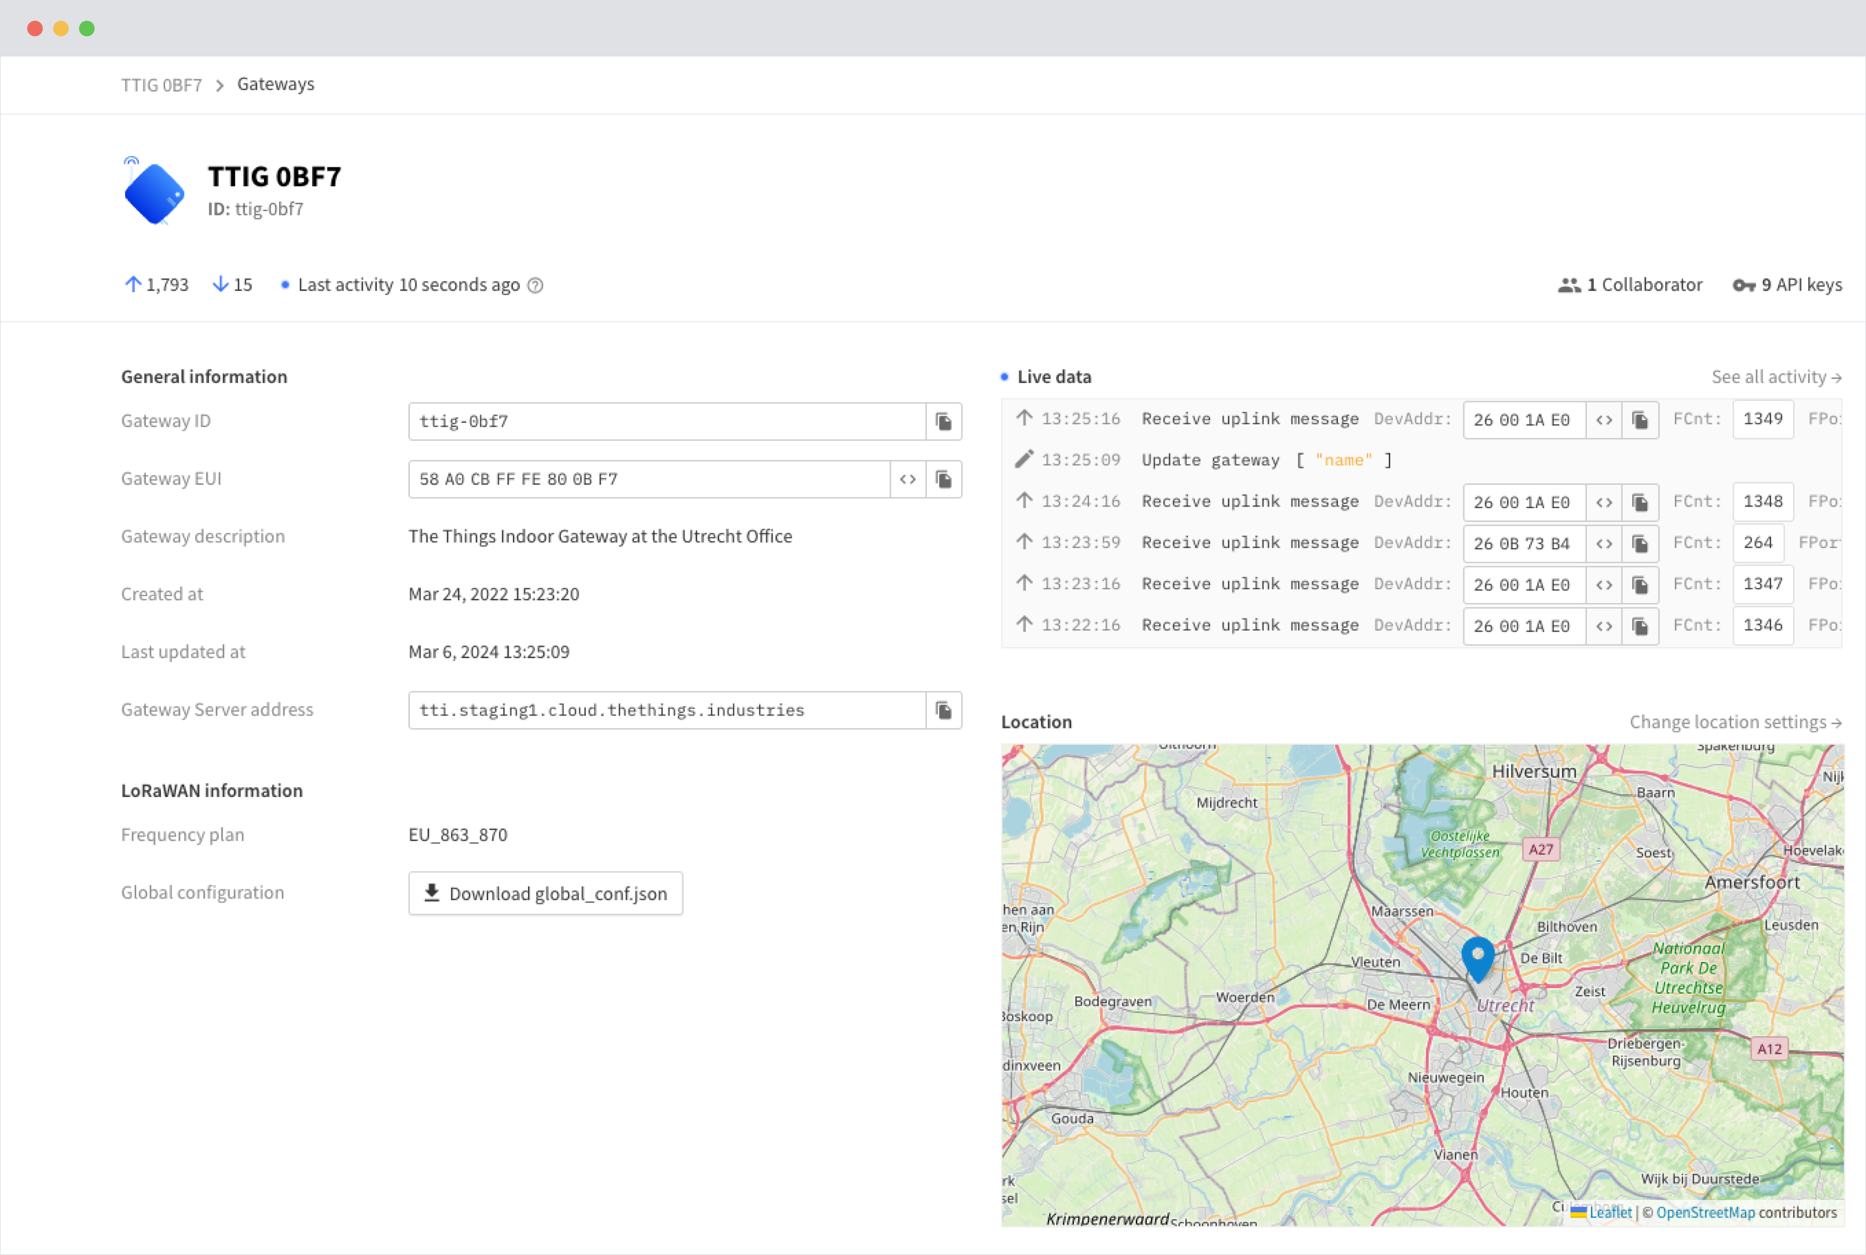The height and width of the screenshot is (1255, 1866).
Task: Click the copy icon next to Gateway EUI
Action: [943, 479]
